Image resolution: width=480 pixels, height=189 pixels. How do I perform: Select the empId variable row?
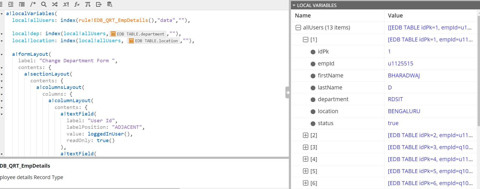384,63
